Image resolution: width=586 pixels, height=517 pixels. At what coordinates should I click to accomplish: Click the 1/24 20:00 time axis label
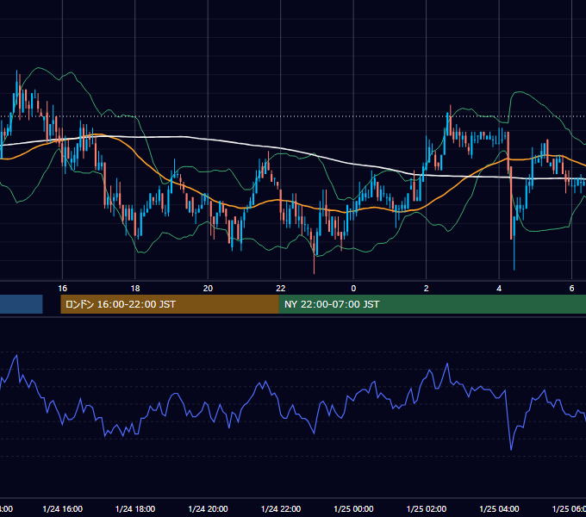click(x=208, y=508)
